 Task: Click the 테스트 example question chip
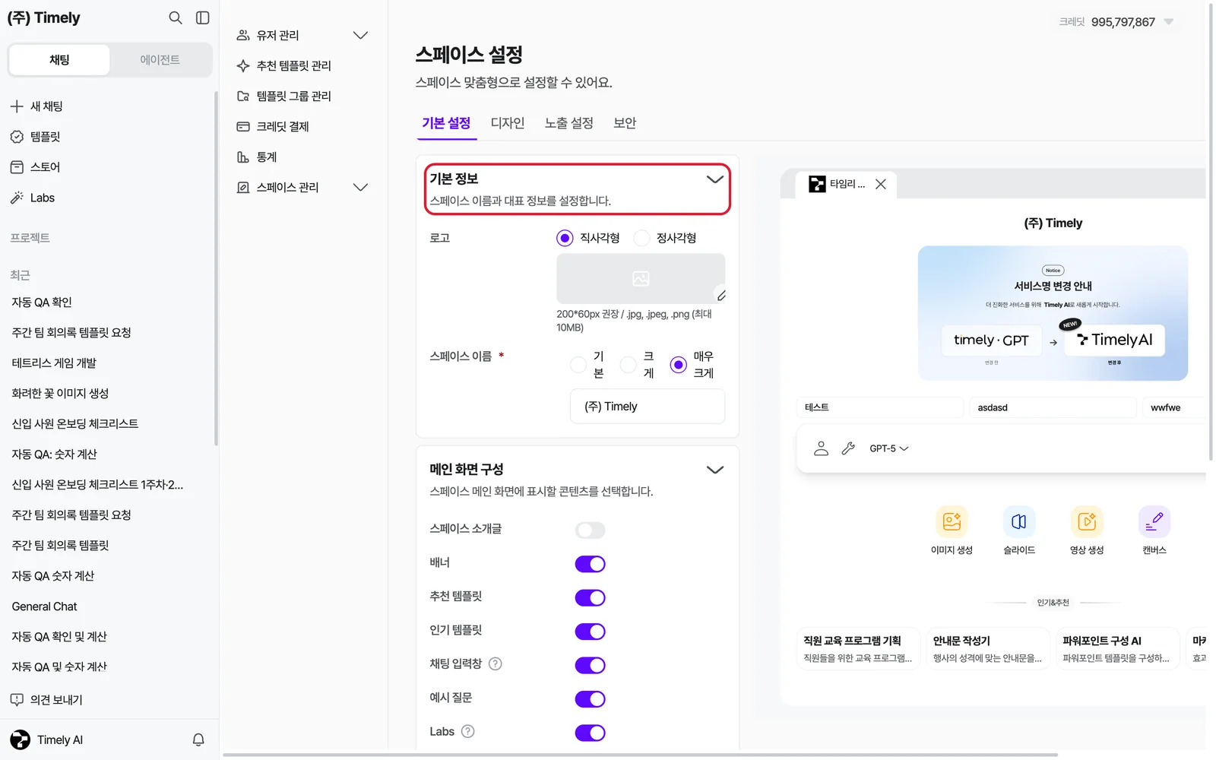880,407
